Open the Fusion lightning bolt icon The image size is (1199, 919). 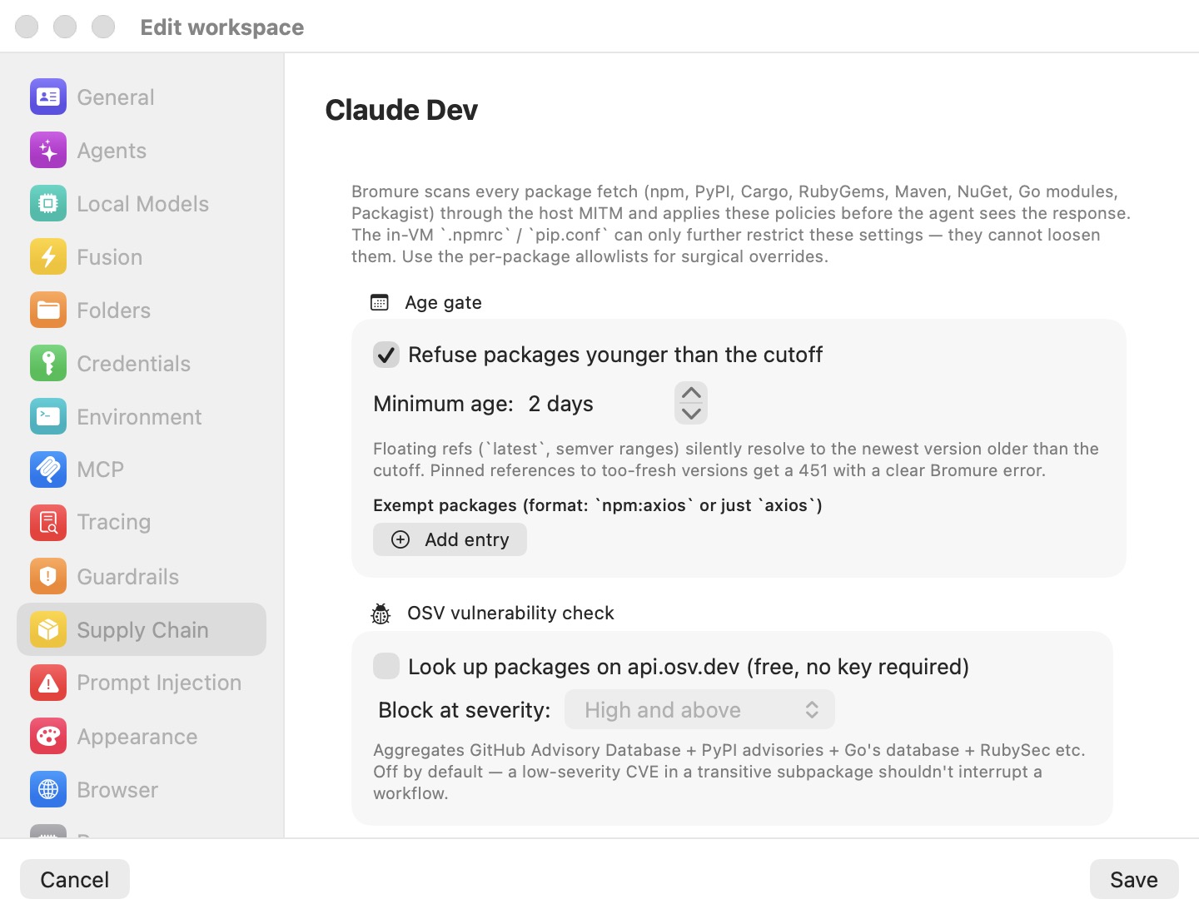point(48,257)
